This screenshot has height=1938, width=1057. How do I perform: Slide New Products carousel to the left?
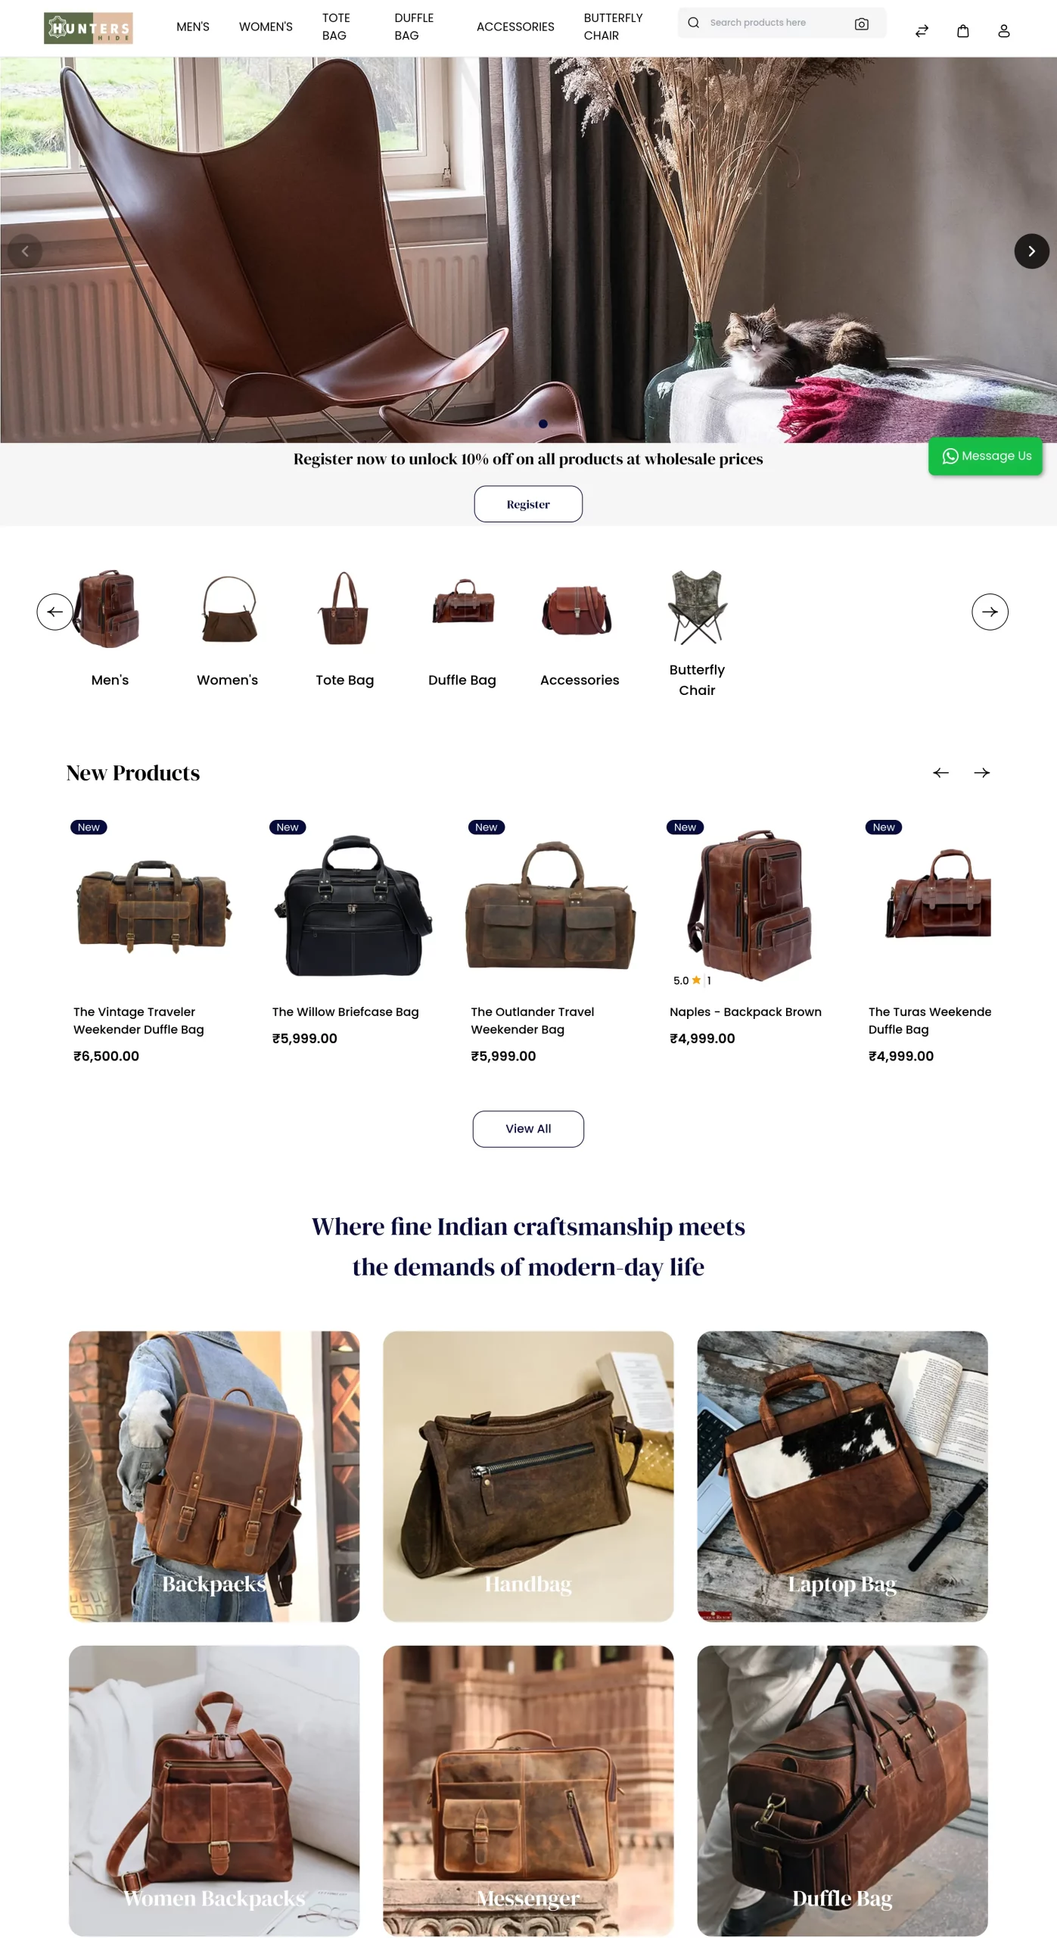[940, 772]
